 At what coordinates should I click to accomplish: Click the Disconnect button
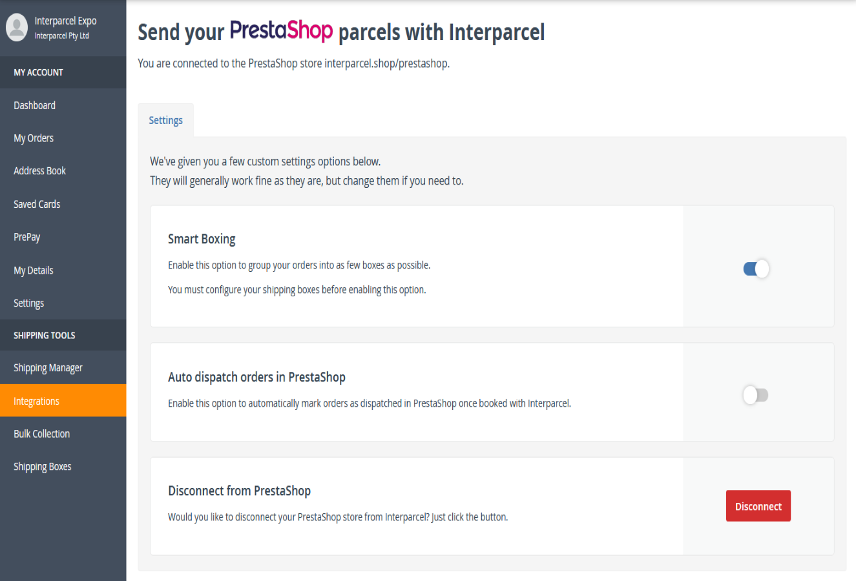pyautogui.click(x=758, y=506)
